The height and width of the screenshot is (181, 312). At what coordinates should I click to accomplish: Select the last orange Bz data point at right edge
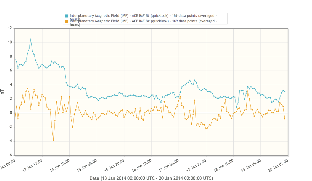point(285,119)
